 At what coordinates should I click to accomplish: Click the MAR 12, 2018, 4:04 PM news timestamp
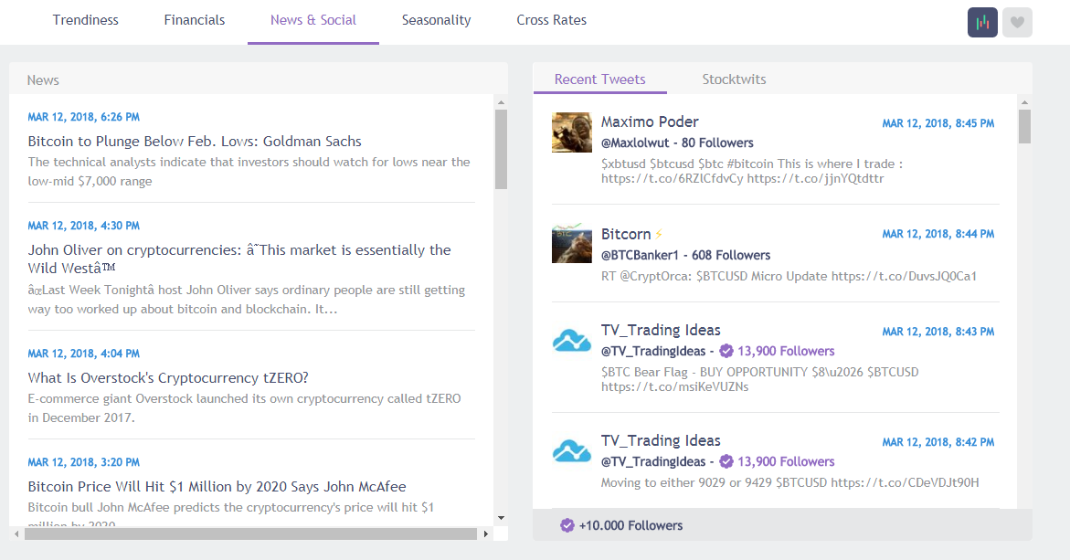[83, 354]
